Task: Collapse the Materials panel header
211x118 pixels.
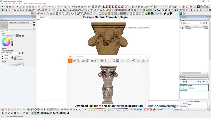Action: (x=18, y=20)
